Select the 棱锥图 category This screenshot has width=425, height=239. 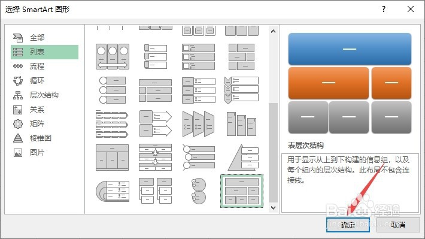(44, 138)
